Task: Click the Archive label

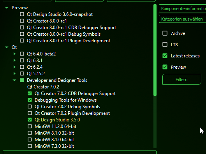Action: (178, 33)
